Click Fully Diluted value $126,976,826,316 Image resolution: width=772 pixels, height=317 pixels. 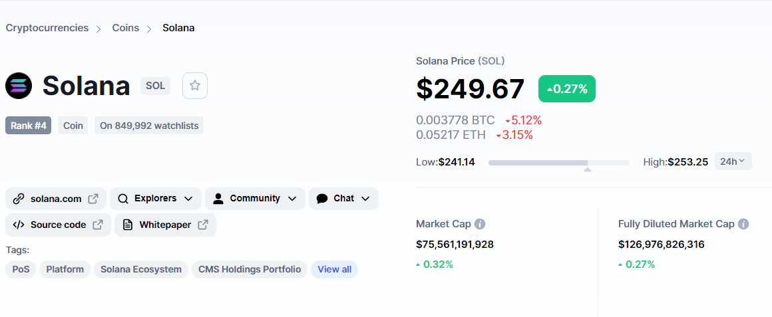[662, 245]
